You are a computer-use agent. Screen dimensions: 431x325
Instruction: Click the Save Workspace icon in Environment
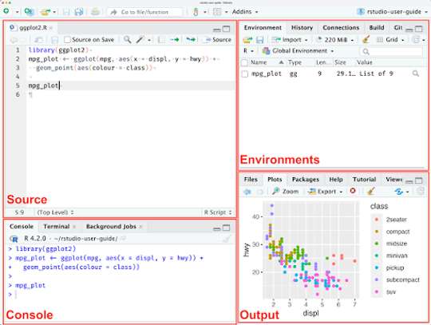pos(259,40)
